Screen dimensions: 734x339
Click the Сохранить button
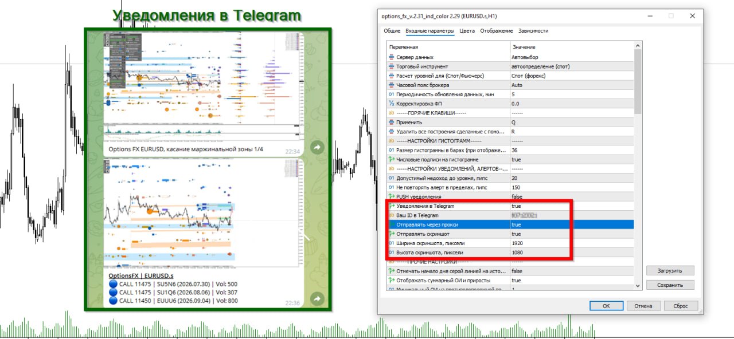670,285
